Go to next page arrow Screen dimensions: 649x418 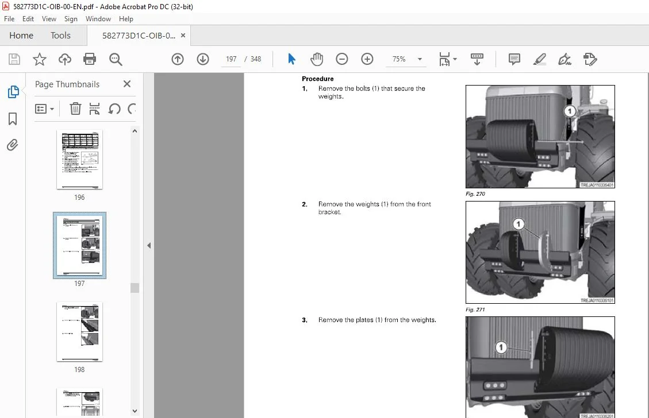point(203,59)
